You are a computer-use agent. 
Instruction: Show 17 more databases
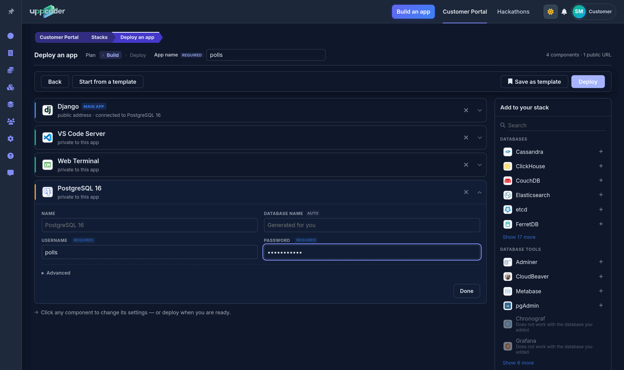coord(519,237)
